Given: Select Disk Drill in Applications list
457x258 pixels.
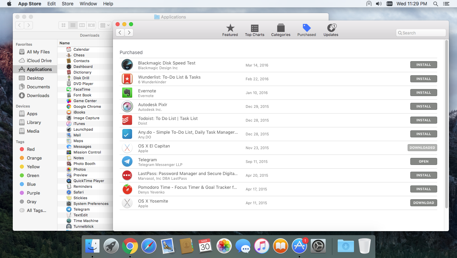Looking at the screenshot, I should point(85,78).
